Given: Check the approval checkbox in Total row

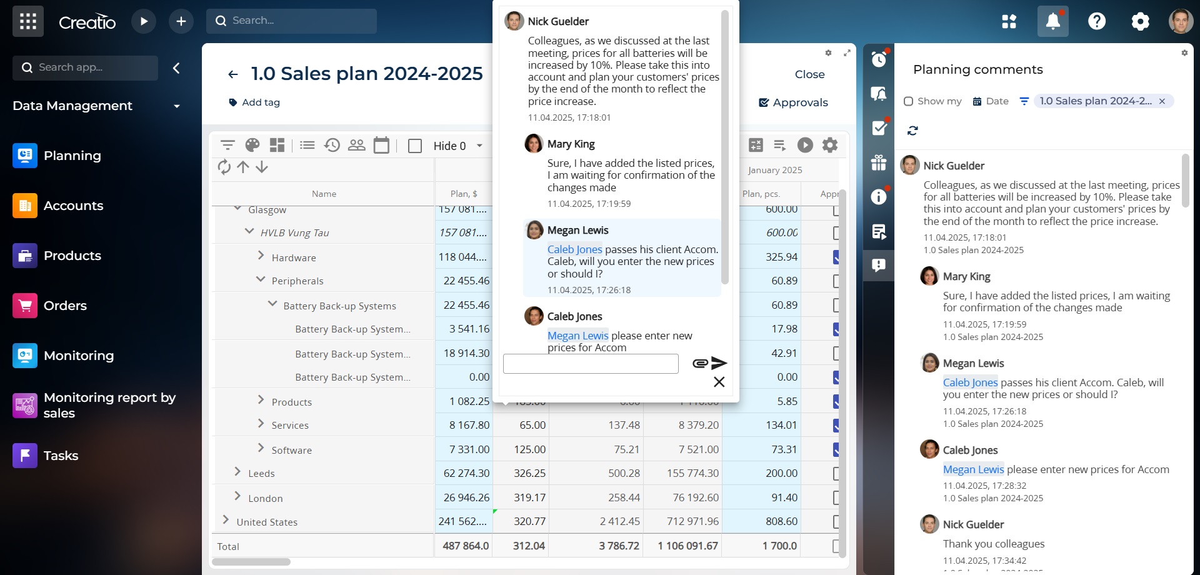Looking at the screenshot, I should point(836,546).
